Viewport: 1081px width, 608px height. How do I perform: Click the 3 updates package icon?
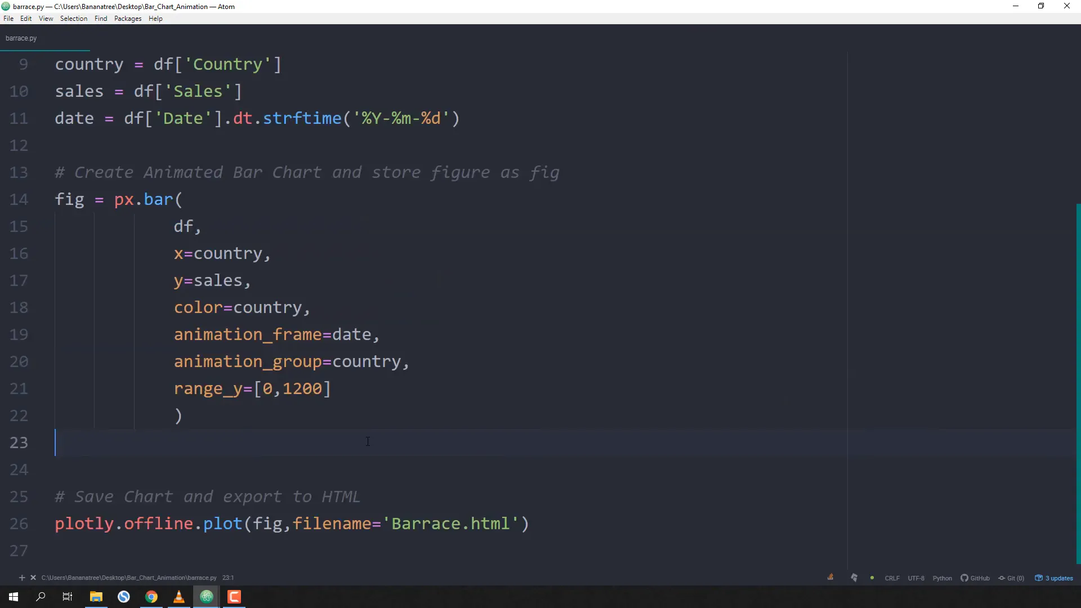(x=1054, y=578)
